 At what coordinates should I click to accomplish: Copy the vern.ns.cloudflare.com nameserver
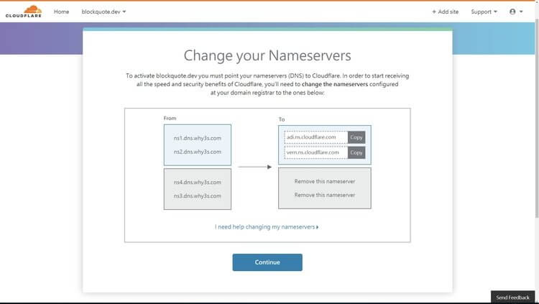(356, 152)
